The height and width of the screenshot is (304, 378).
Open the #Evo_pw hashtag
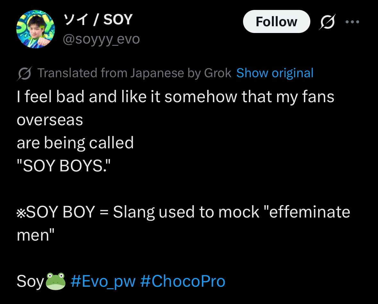103,281
